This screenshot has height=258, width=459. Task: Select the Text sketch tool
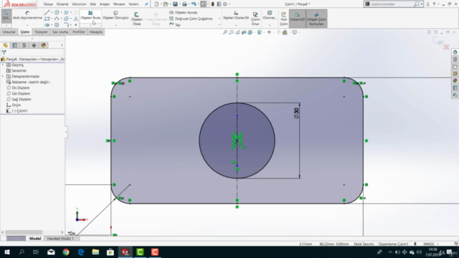pos(76,19)
